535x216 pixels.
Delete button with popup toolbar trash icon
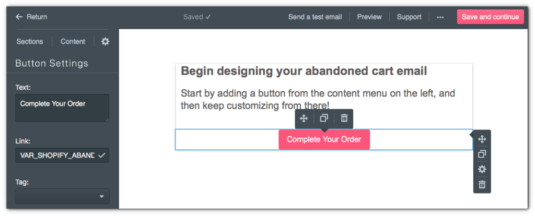(x=344, y=118)
